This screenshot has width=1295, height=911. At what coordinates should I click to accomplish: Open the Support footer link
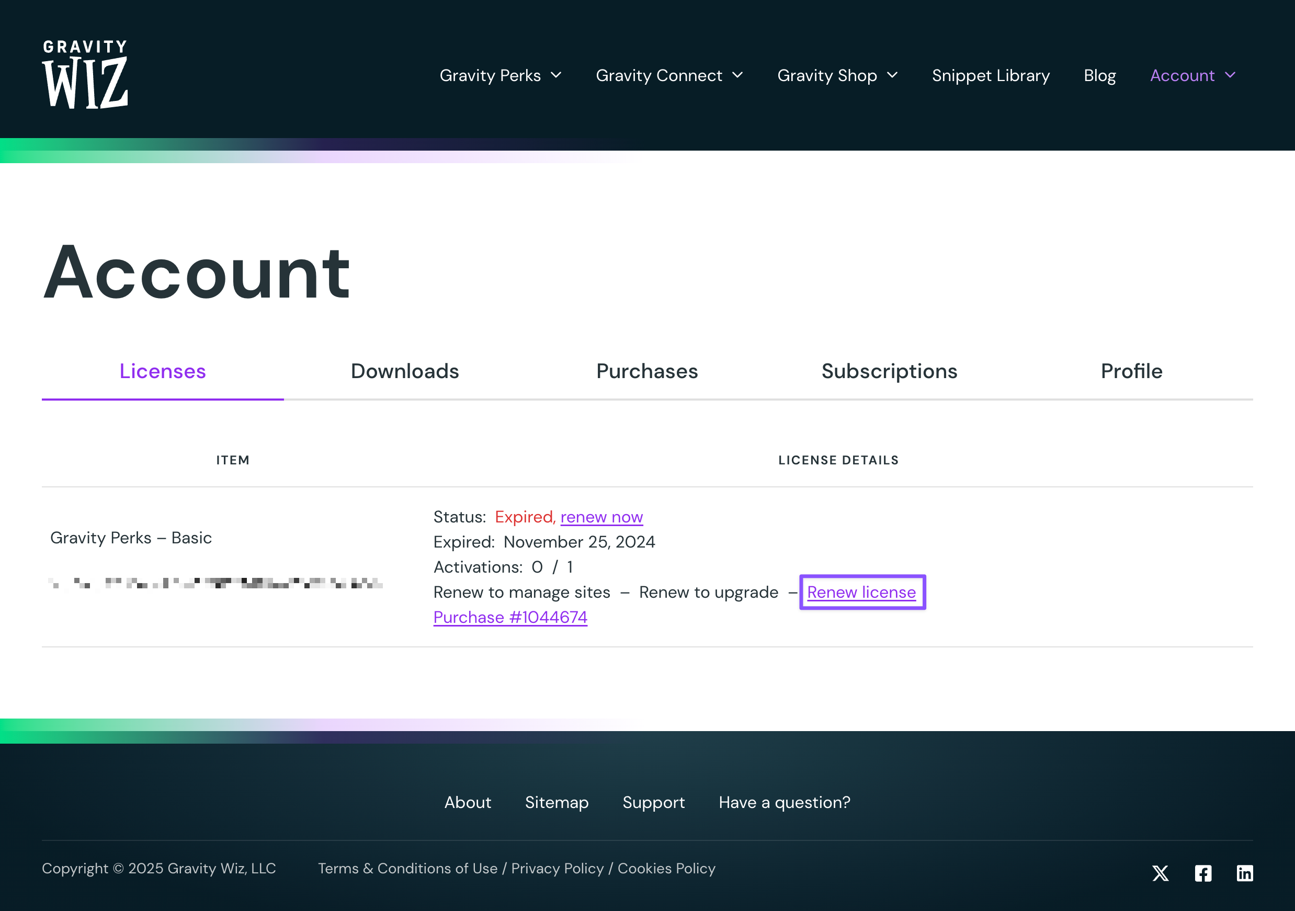pyautogui.click(x=654, y=802)
